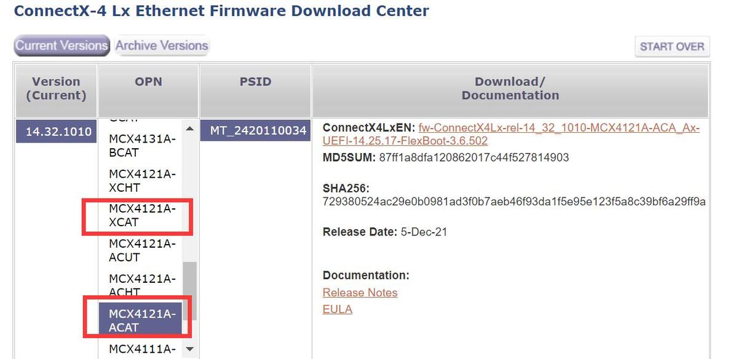Click the highlighted MCX4121A-ACAT entry

(142, 320)
